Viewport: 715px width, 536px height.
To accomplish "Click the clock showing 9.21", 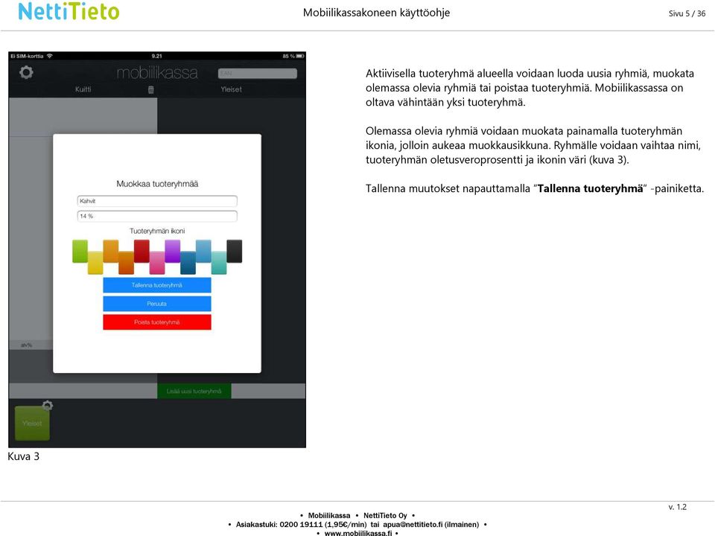I will [x=157, y=56].
